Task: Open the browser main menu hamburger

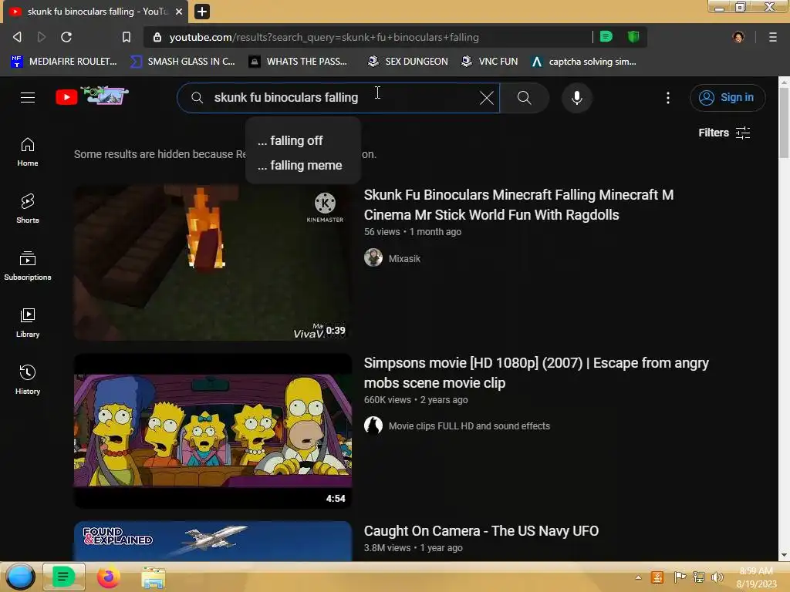Action: [772, 37]
